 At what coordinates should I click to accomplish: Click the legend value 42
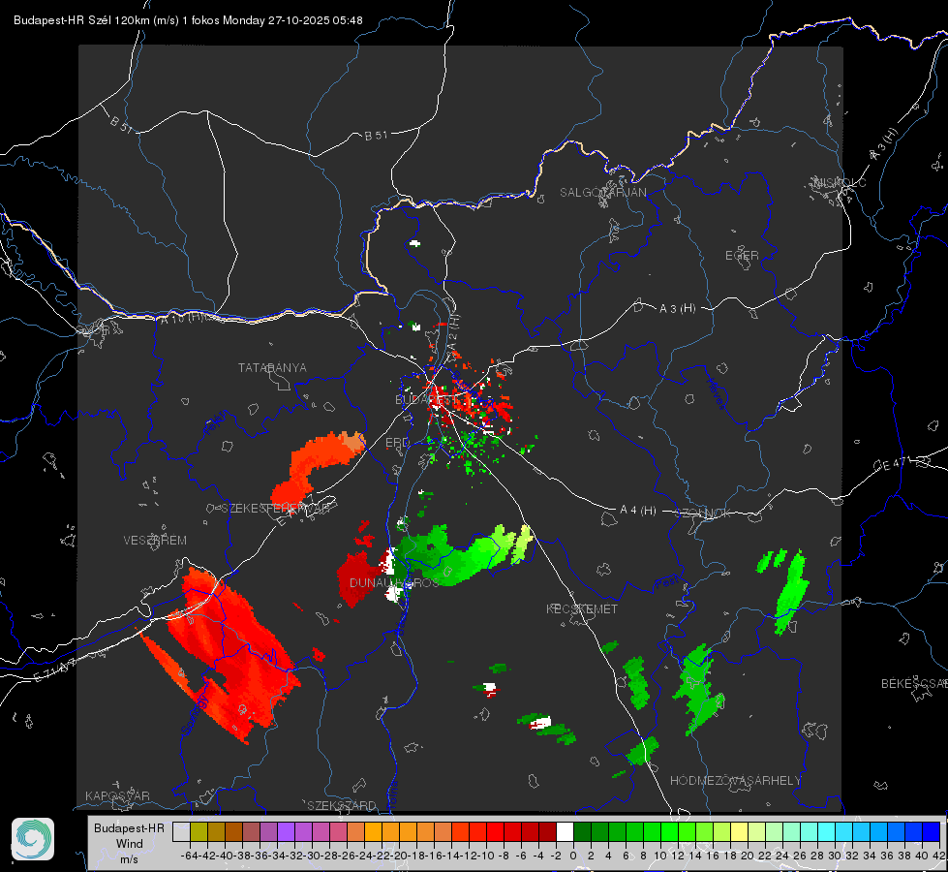pyautogui.click(x=939, y=856)
